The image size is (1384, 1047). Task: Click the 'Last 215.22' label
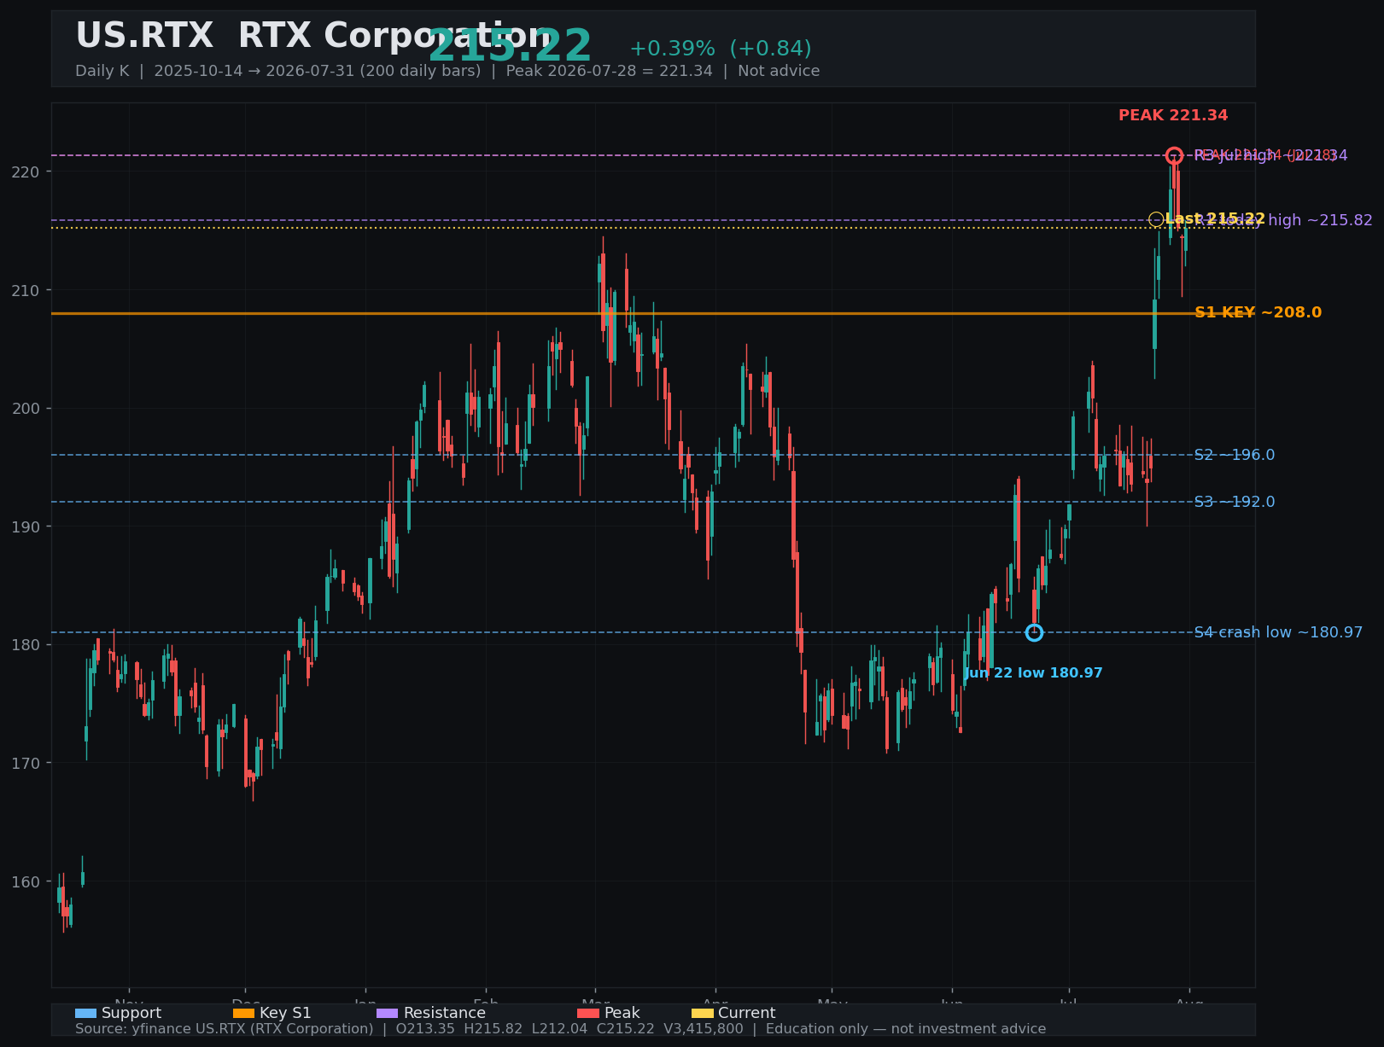pyautogui.click(x=1215, y=219)
